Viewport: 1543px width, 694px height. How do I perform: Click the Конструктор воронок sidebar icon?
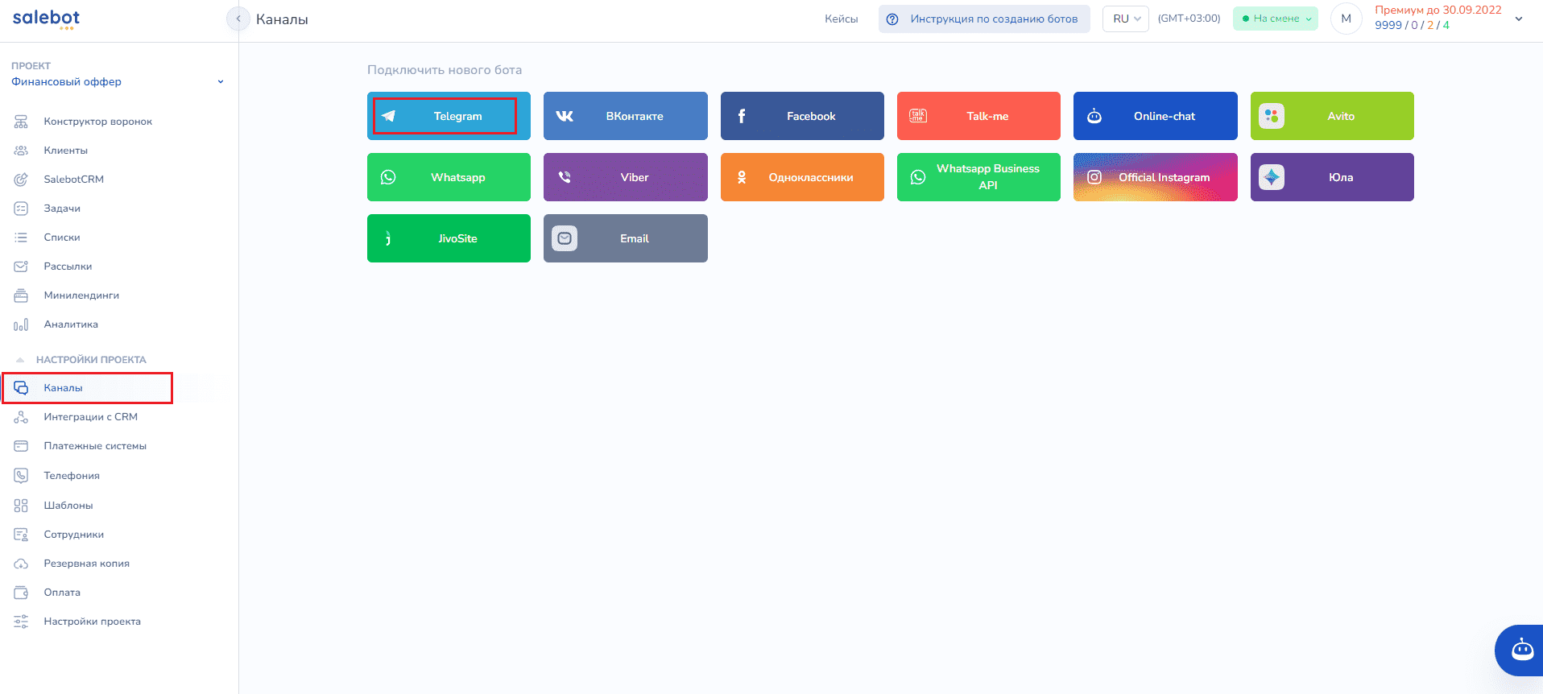(21, 122)
